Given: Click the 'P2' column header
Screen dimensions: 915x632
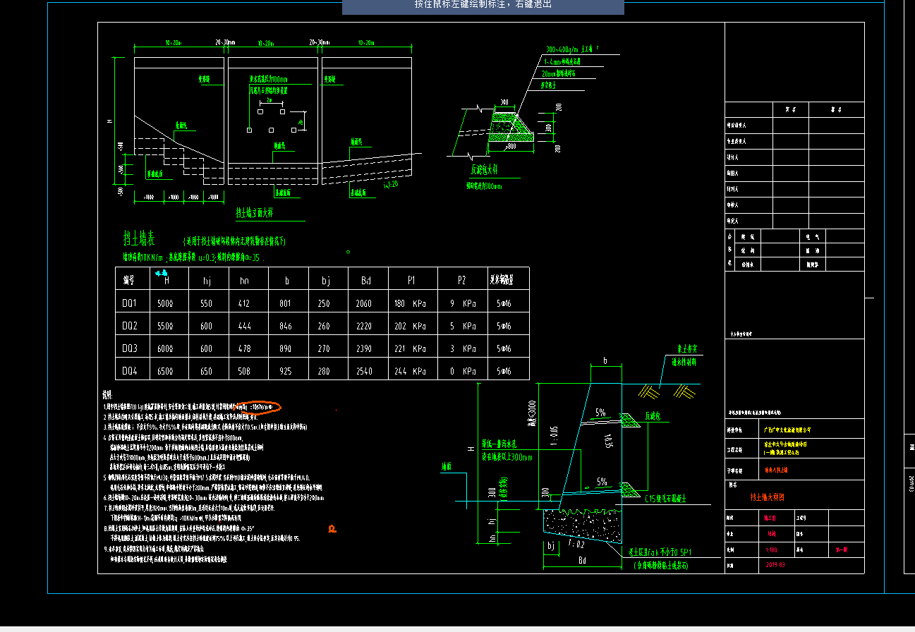Looking at the screenshot, I should pyautogui.click(x=461, y=281).
